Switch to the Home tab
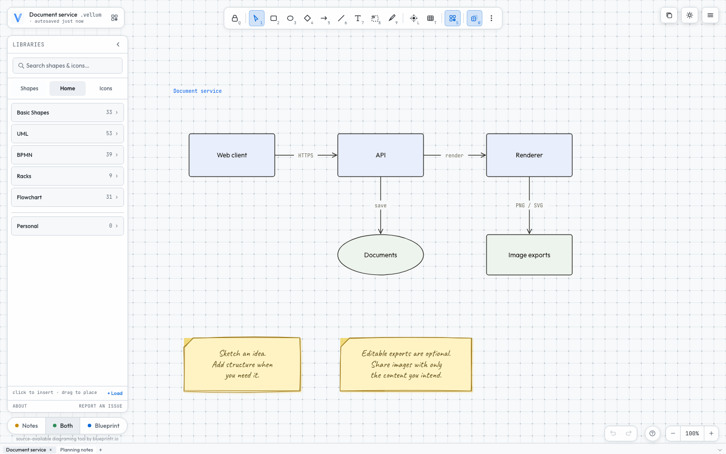 click(x=68, y=88)
